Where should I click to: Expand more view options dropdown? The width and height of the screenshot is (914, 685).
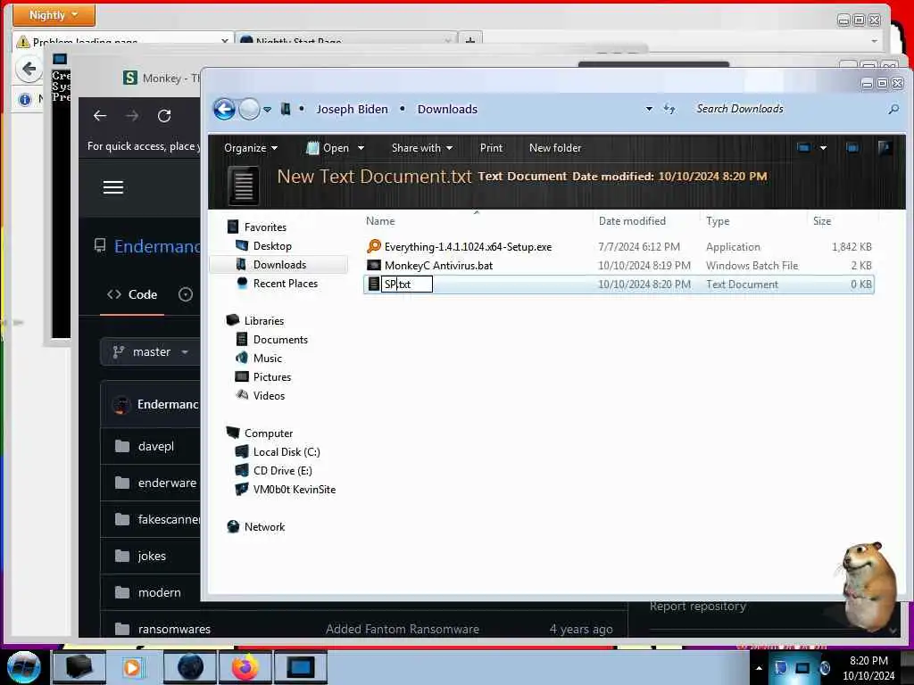pos(823,148)
